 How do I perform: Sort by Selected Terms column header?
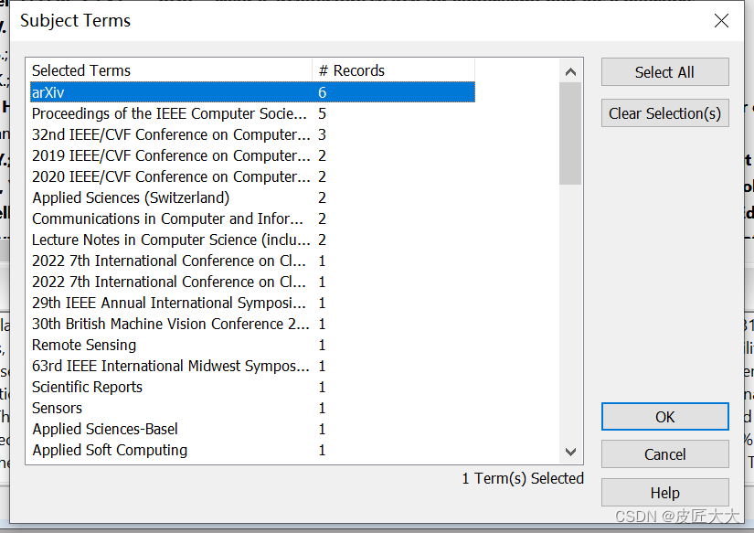[171, 70]
